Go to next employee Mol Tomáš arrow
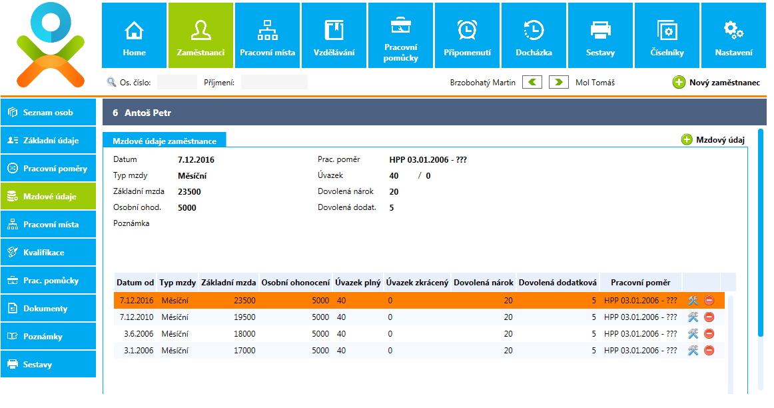The height and width of the screenshot is (408, 774). tap(559, 82)
